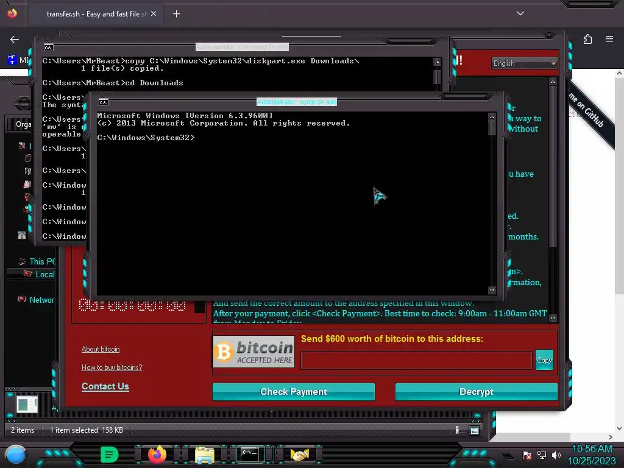
Task: Open File Explorer from the taskbar
Action: pyautogui.click(x=205, y=455)
